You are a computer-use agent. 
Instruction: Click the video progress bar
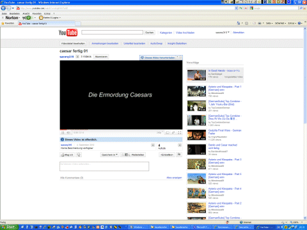[121, 130]
